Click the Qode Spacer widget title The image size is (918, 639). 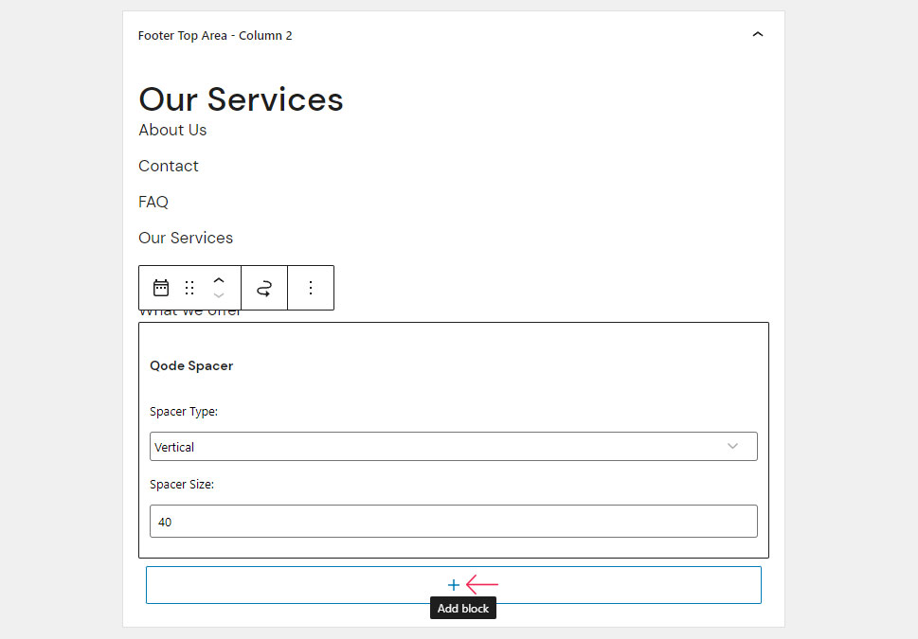click(x=191, y=365)
